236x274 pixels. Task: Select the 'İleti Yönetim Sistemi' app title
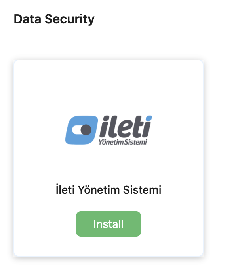pyautogui.click(x=108, y=190)
